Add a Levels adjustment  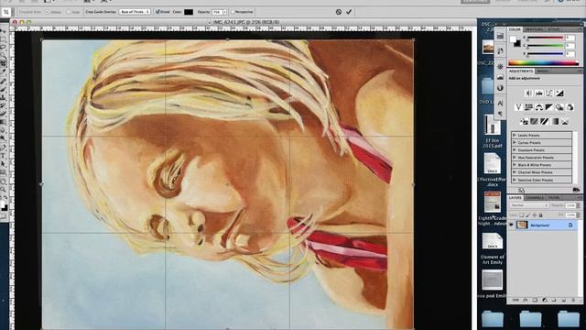pos(539,93)
